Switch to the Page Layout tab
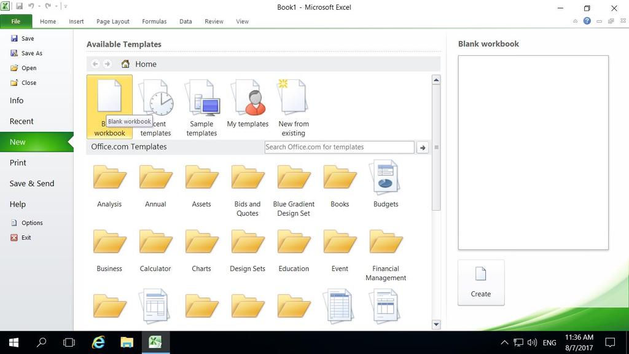 point(113,22)
